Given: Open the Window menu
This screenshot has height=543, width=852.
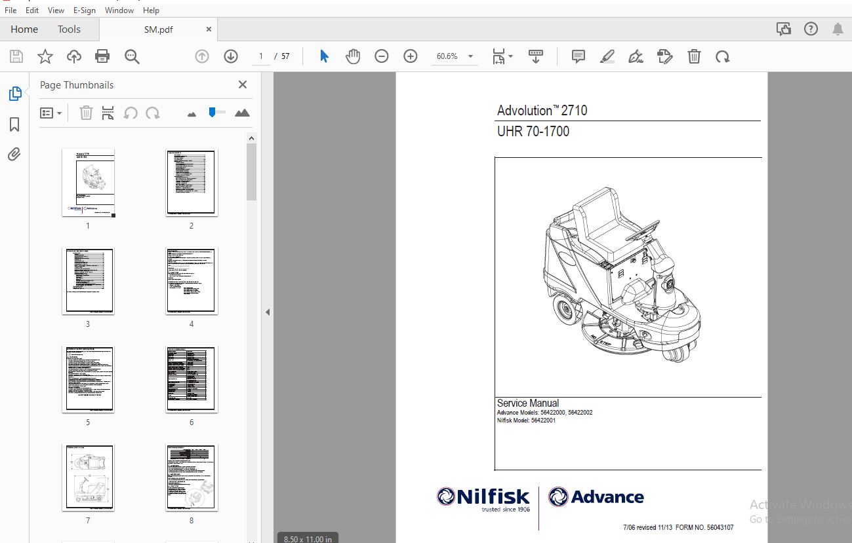Looking at the screenshot, I should [x=119, y=10].
